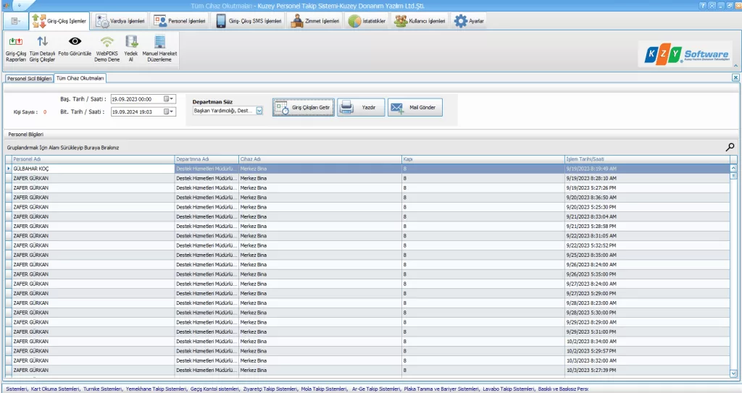This screenshot has height=393, width=742.
Task: Open İstatistikler ribbon tab
Action: click(x=366, y=21)
